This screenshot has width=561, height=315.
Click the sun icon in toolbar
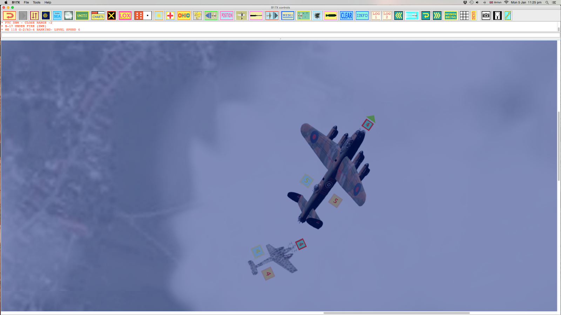pos(159,15)
